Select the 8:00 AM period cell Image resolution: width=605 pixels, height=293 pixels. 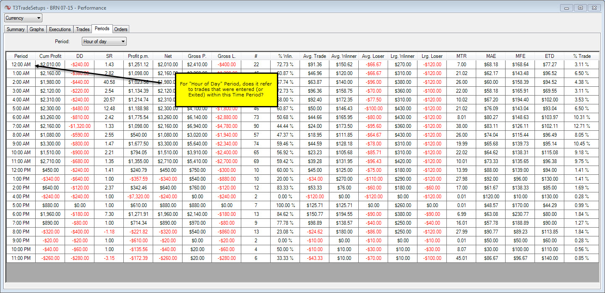pyautogui.click(x=21, y=135)
